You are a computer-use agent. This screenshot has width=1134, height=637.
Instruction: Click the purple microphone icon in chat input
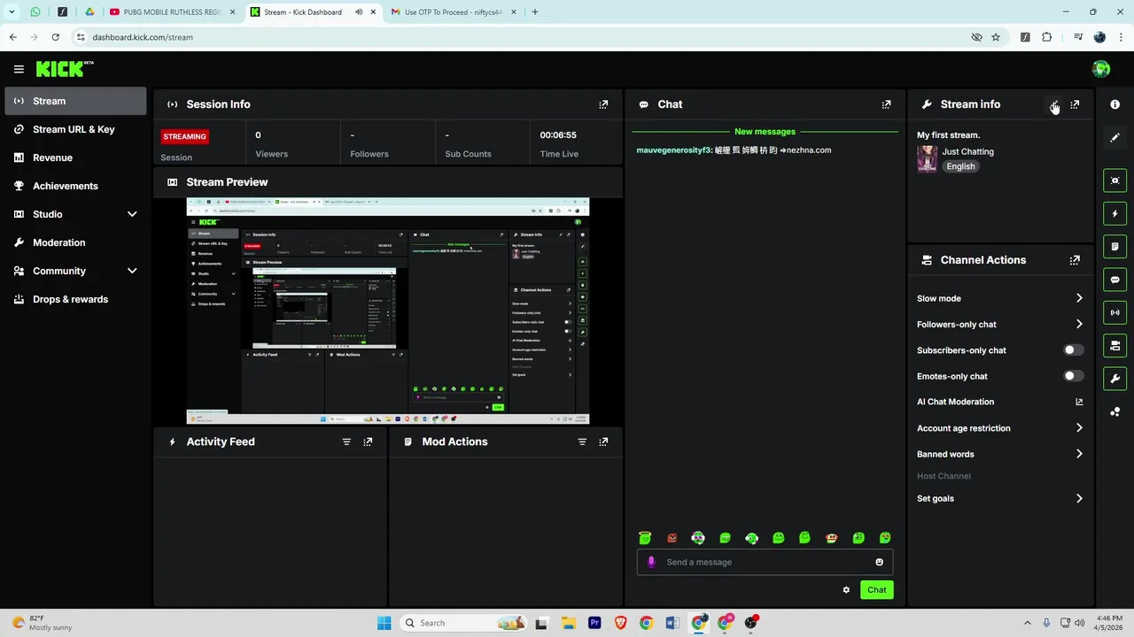pos(651,562)
